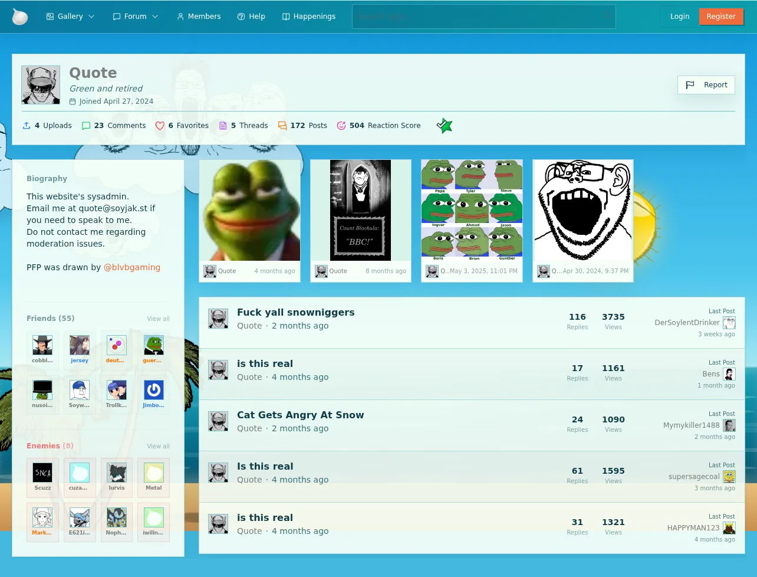Open friend Soyw... avatar

click(x=80, y=390)
